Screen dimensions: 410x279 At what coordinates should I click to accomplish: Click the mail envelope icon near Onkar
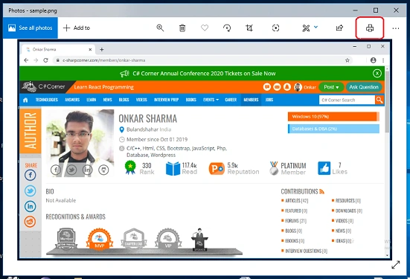pos(277,87)
